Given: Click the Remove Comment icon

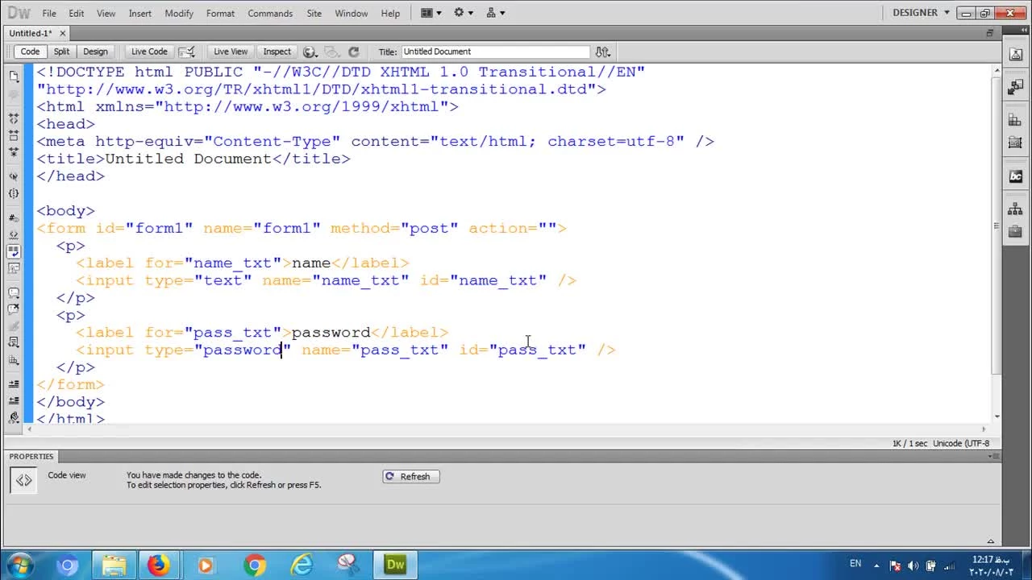Looking at the screenshot, I should (14, 309).
